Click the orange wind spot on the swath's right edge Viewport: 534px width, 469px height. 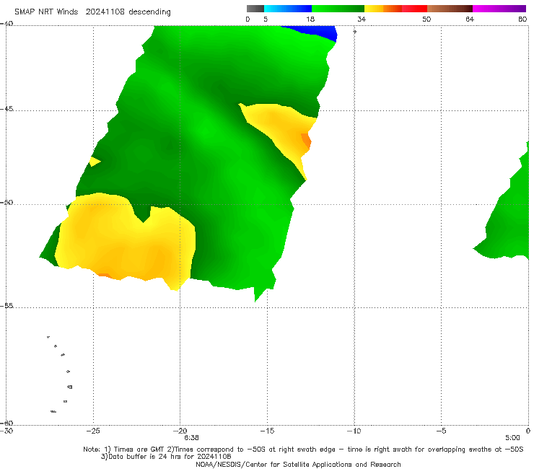click(x=306, y=140)
